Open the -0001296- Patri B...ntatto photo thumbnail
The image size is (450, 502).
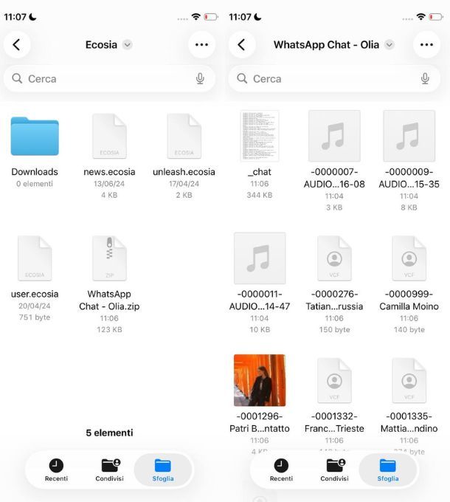[x=260, y=380]
